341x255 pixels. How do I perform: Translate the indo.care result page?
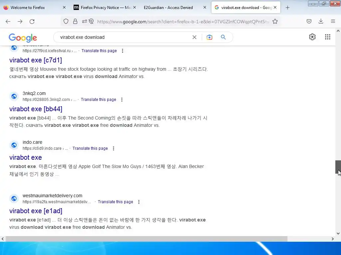click(90, 148)
